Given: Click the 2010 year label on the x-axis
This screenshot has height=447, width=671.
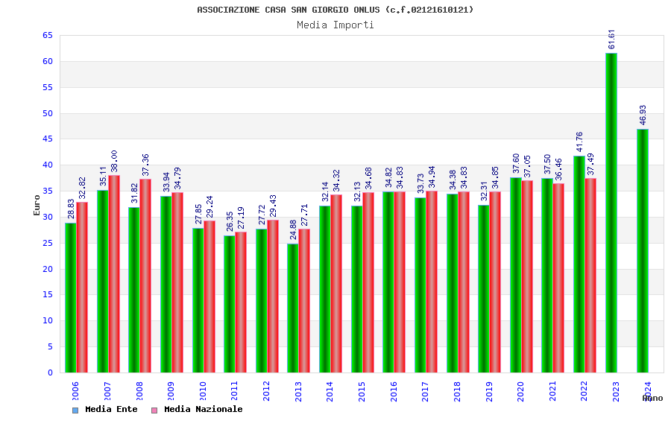Looking at the screenshot, I should (203, 391).
